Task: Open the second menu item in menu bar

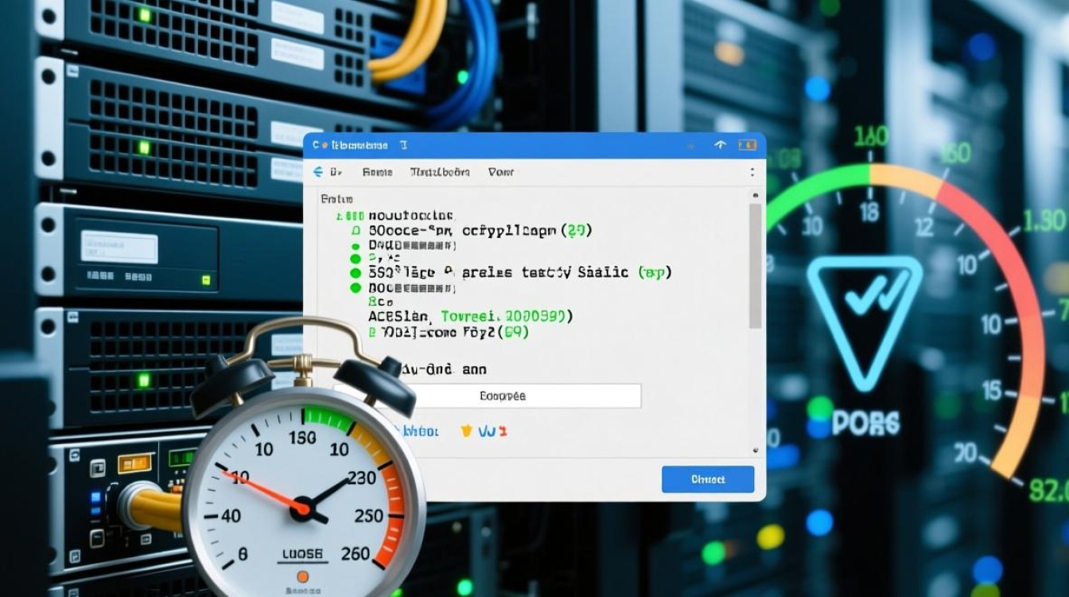Action: tap(377, 172)
